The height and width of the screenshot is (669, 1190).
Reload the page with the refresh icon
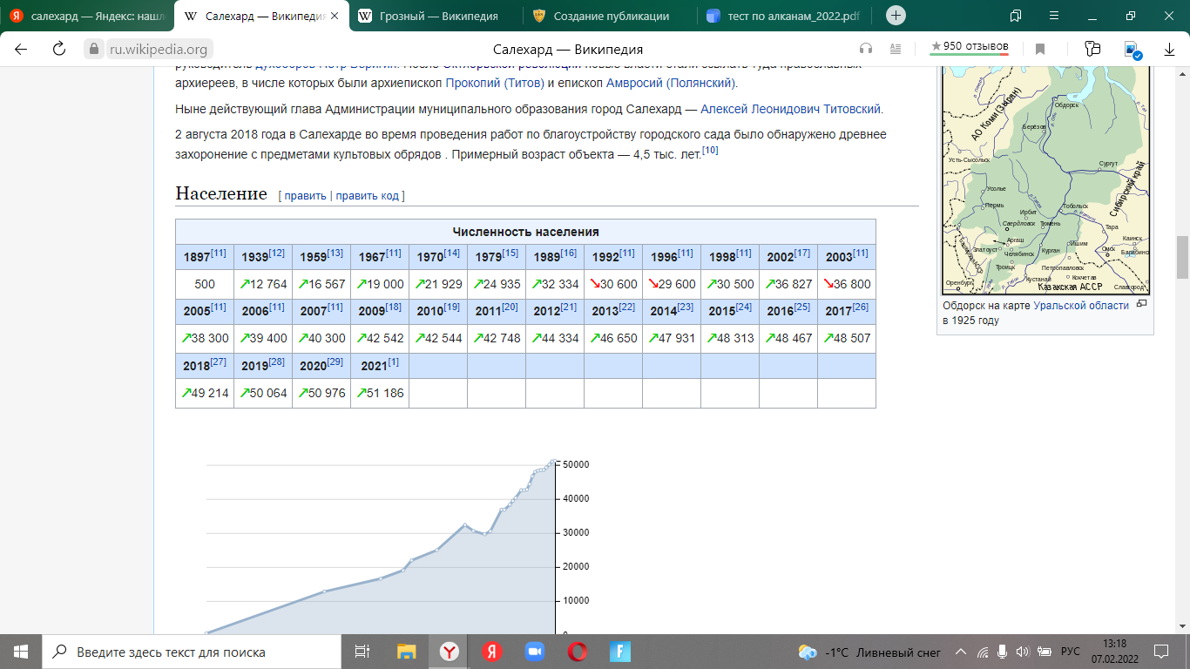[x=59, y=50]
